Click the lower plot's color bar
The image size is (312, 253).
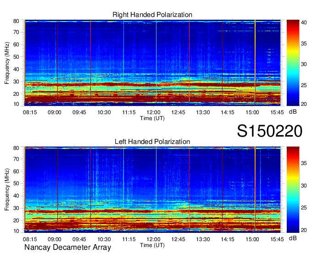click(293, 190)
